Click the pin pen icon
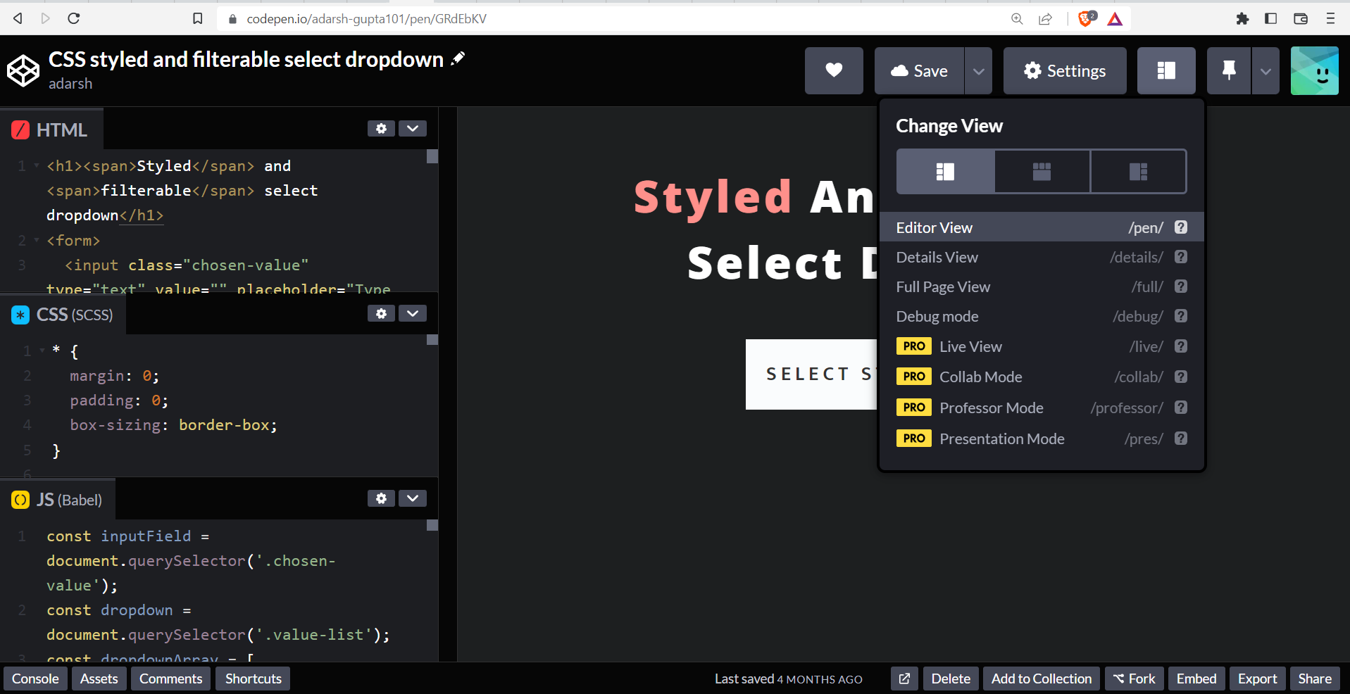Image resolution: width=1350 pixels, height=694 pixels. [x=1228, y=70]
